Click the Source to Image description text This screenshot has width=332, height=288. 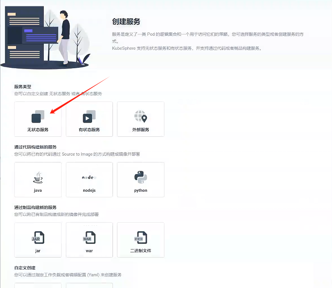[77, 154]
